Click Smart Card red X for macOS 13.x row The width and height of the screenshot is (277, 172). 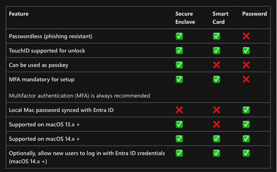click(217, 124)
